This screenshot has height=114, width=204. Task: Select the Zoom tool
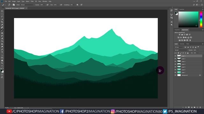(2, 63)
